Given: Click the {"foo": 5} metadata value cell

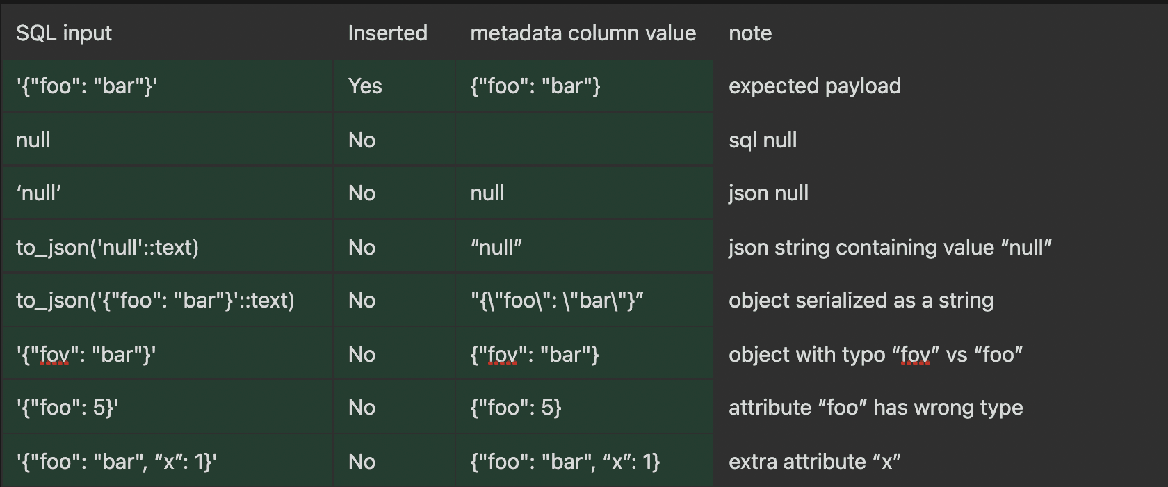Looking at the screenshot, I should (x=516, y=408).
